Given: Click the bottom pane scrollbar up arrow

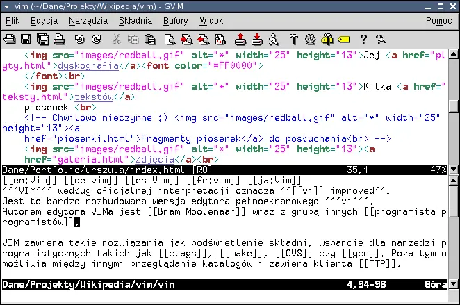Looking at the screenshot, I should (454, 181).
